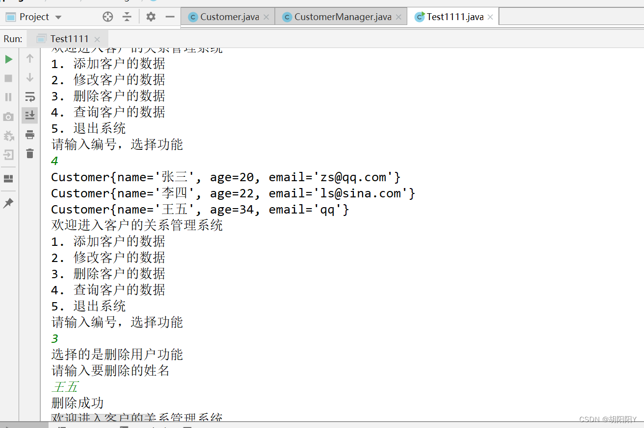Close the Test1111 run tab
Screen dimensions: 644x428
97,39
